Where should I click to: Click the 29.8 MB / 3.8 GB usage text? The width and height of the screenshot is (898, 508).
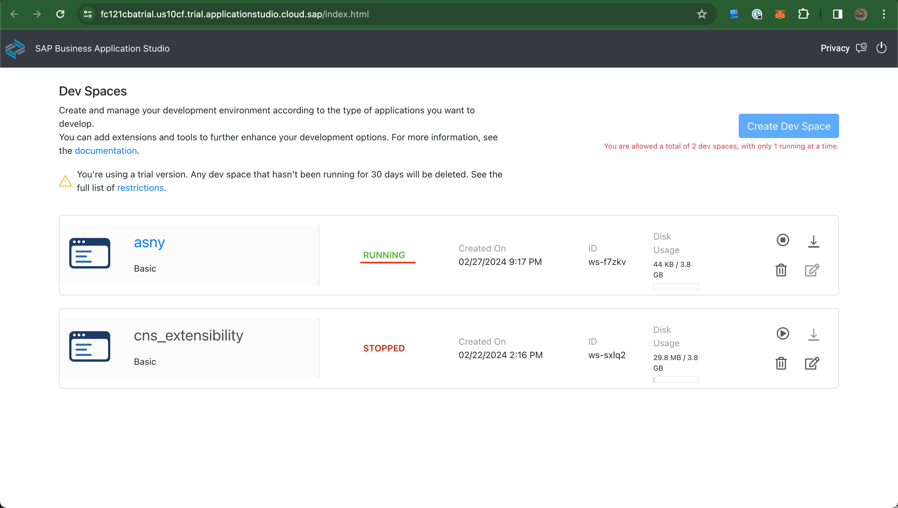675,363
